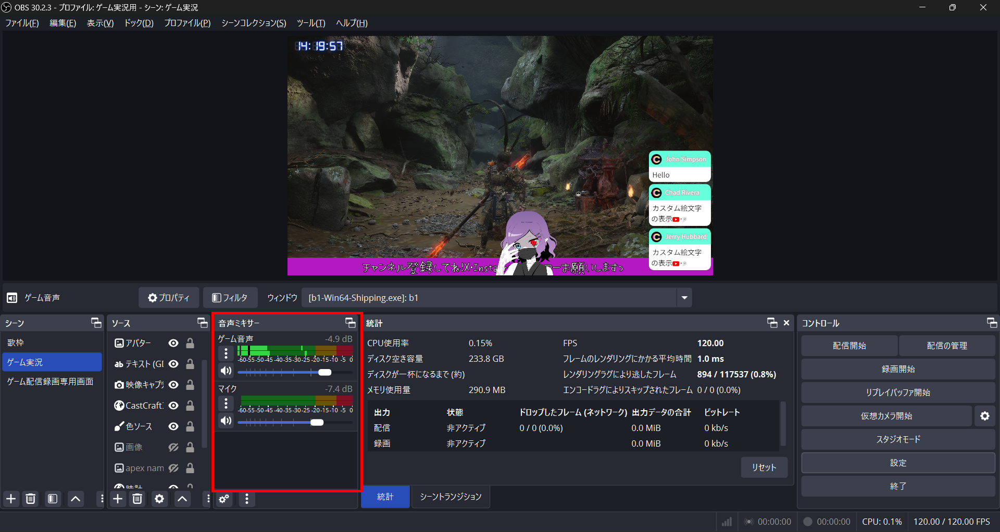Add a new source with the plus icon
Screen dimensions: 1000x532
118,499
